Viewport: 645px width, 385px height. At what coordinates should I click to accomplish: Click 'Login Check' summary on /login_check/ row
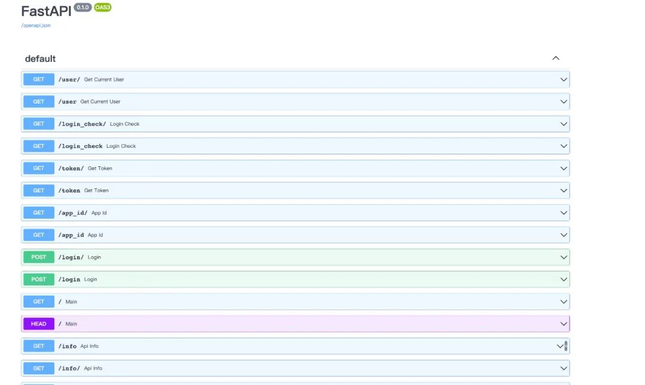coord(125,124)
